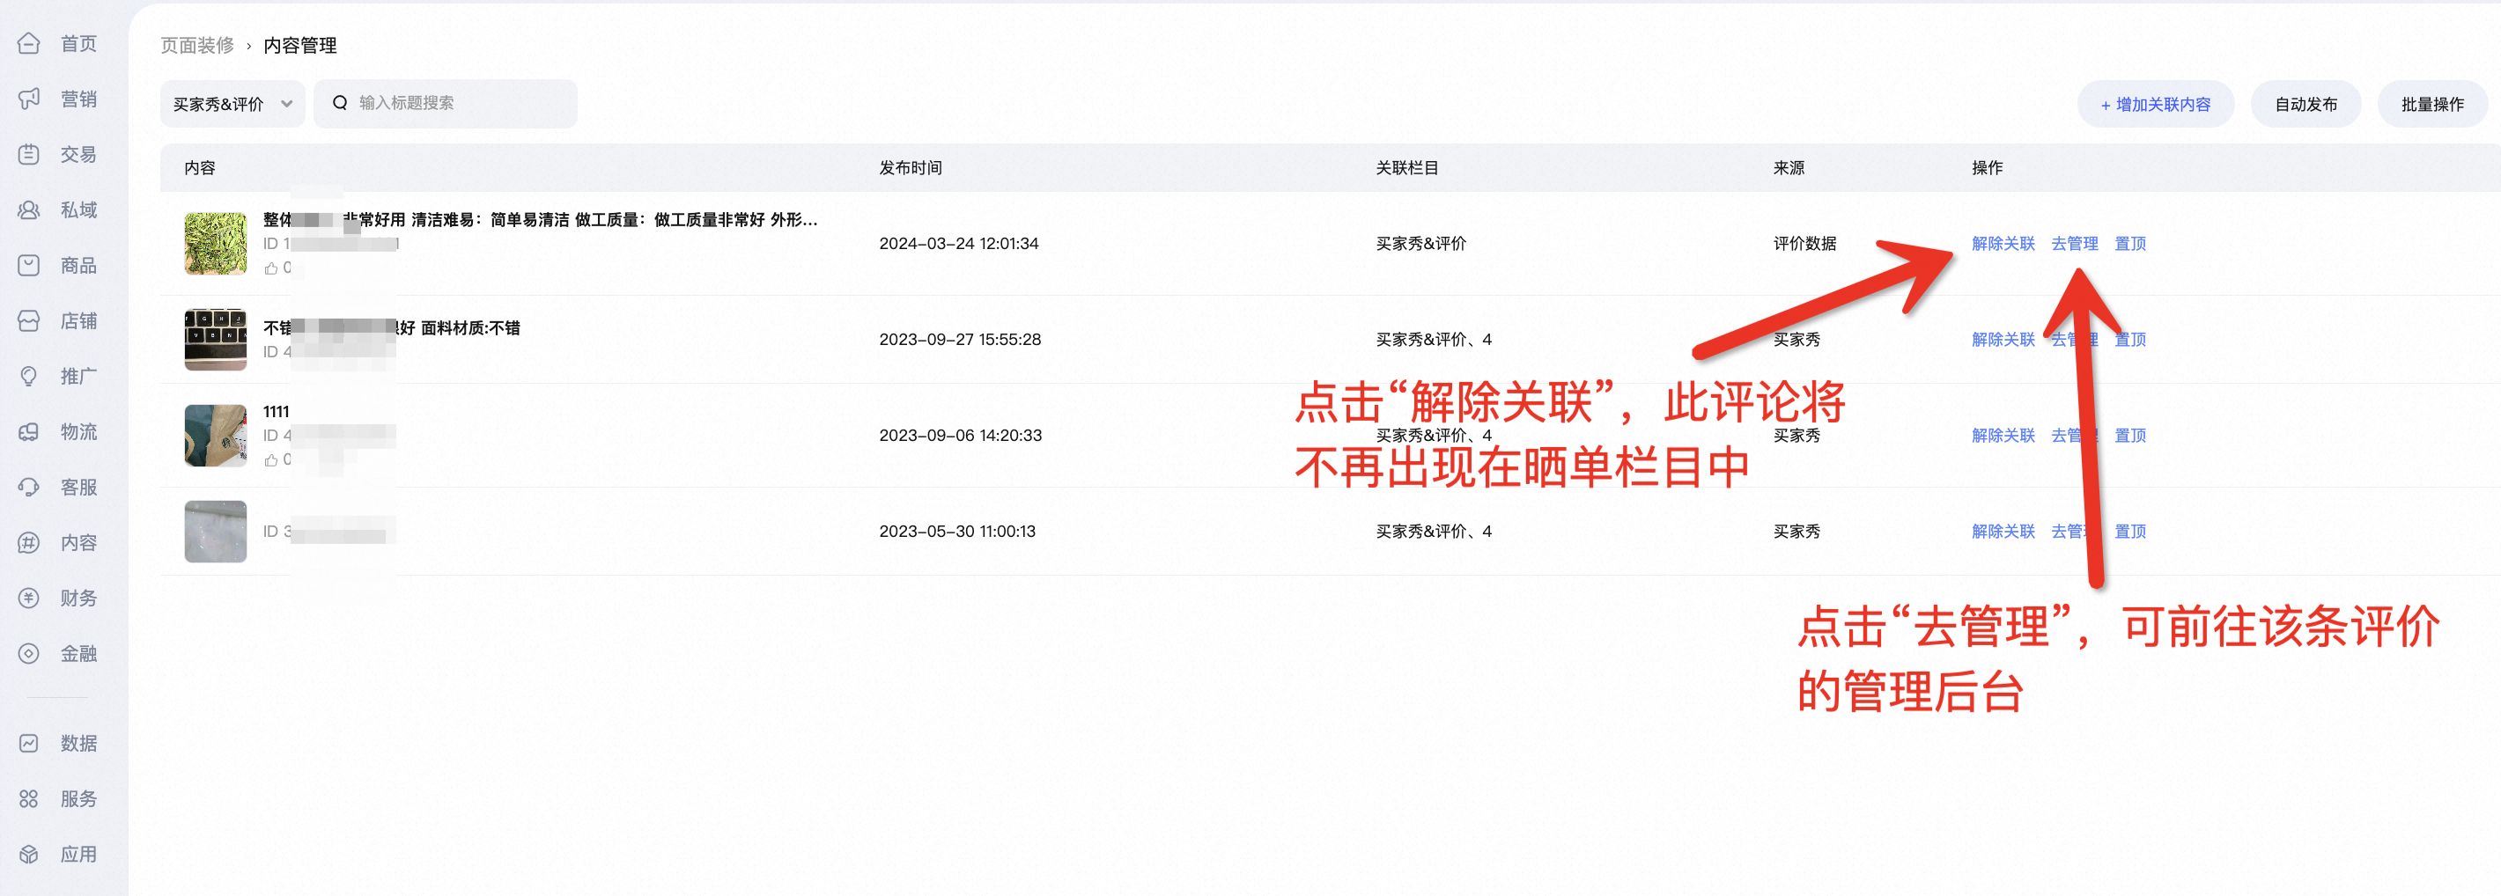
Task: Go to 商品 menu label
Action: tap(78, 265)
